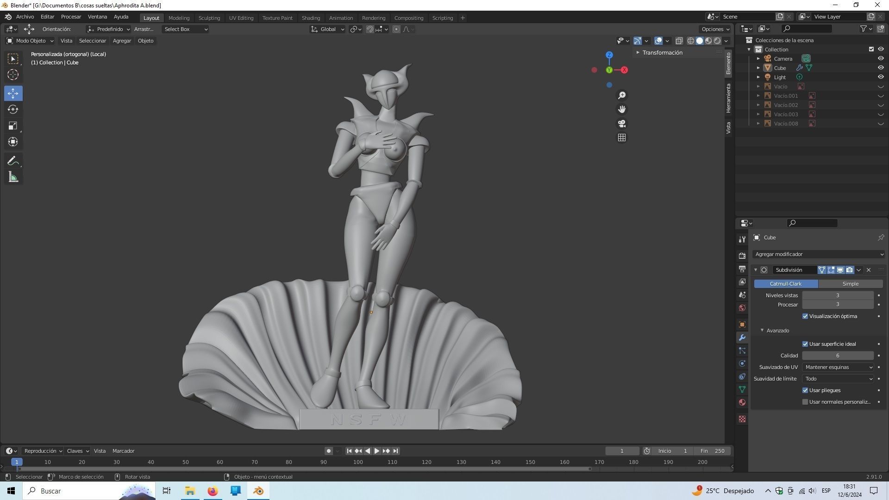Switch to the Sculpting workspace tab

tap(209, 18)
